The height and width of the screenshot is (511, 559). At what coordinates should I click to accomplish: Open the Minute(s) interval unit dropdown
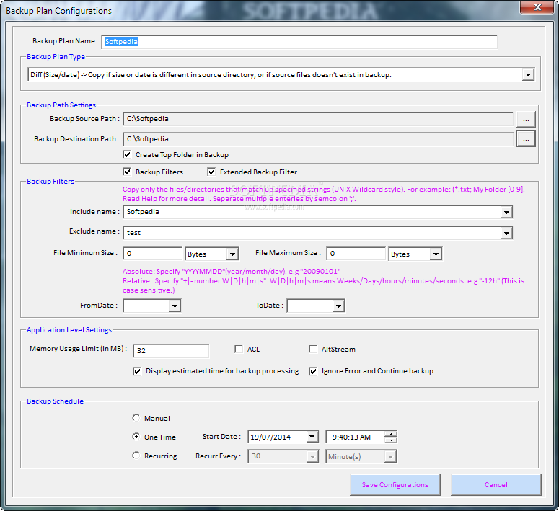point(390,456)
